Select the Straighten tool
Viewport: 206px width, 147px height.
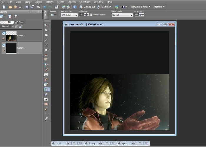46,50
